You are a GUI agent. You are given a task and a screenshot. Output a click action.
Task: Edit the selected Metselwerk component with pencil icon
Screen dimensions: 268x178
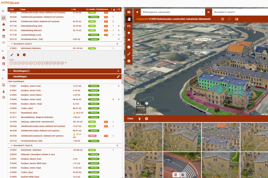(12, 55)
